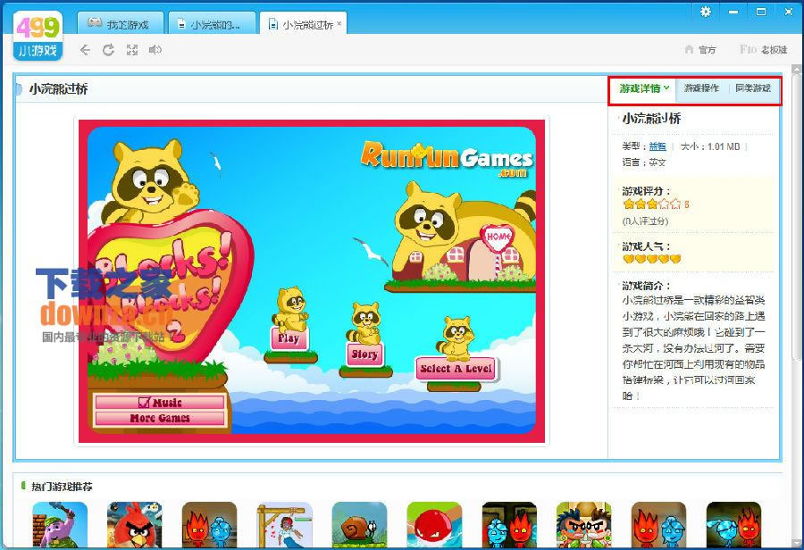The height and width of the screenshot is (550, 804).
Task: Click the 语言：英文 text
Action: 644,162
